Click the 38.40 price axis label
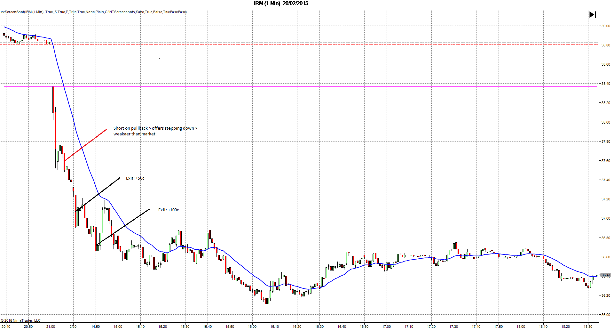The width and height of the screenshot is (614, 331). point(606,84)
